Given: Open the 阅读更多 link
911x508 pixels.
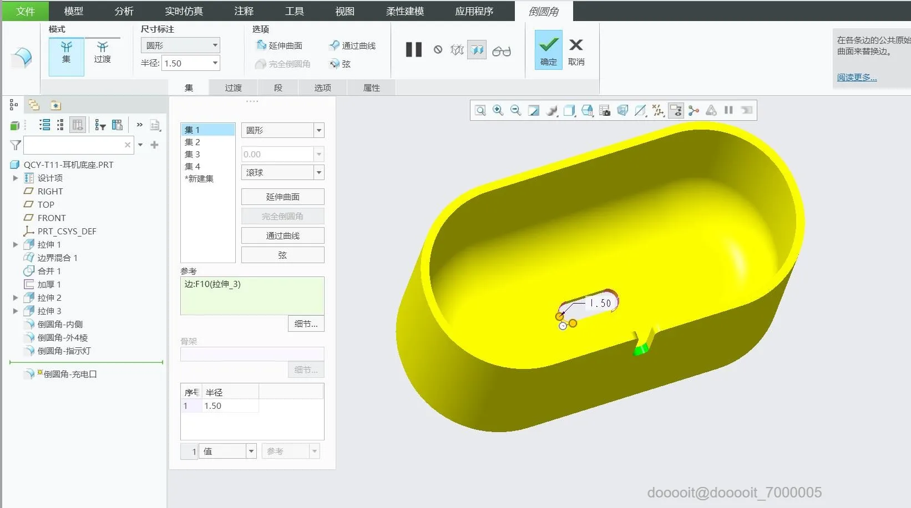Looking at the screenshot, I should (x=857, y=77).
